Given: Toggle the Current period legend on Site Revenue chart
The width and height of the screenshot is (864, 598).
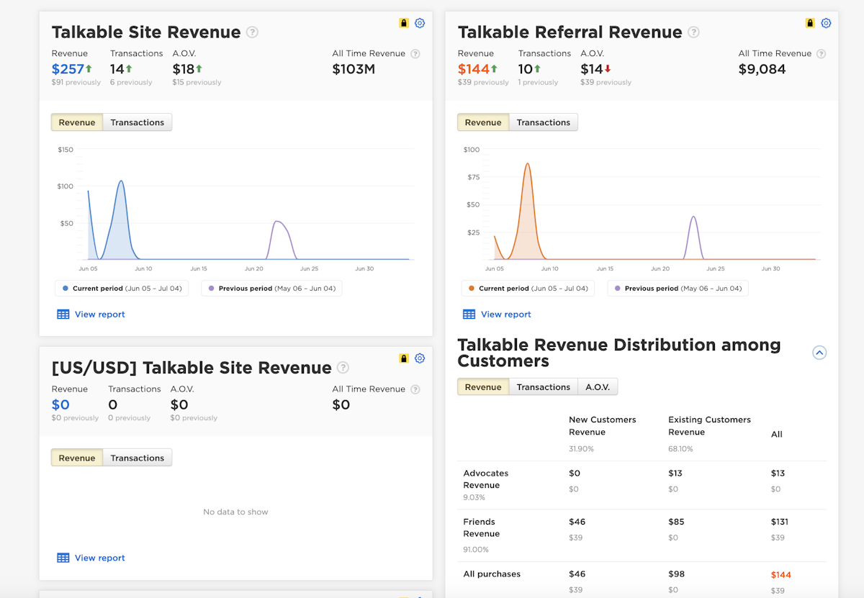Looking at the screenshot, I should click(121, 286).
